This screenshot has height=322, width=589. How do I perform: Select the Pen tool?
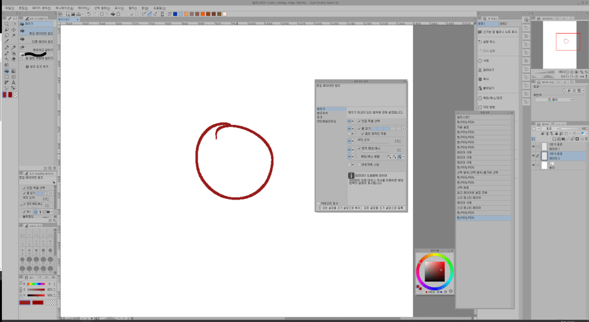pyautogui.click(x=6, y=48)
